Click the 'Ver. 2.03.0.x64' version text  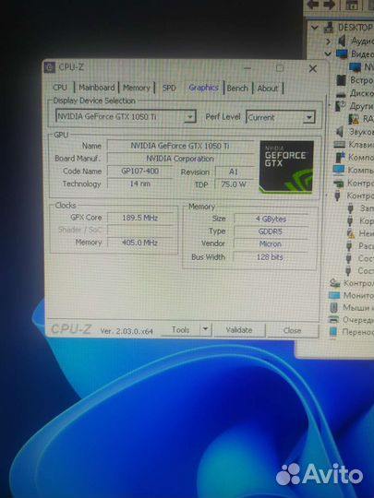point(127,331)
